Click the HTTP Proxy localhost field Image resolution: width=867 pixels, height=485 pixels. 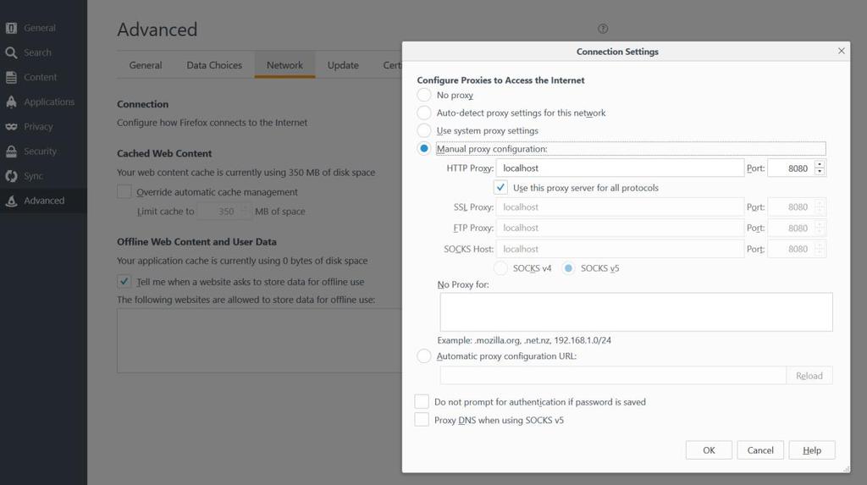pos(620,168)
